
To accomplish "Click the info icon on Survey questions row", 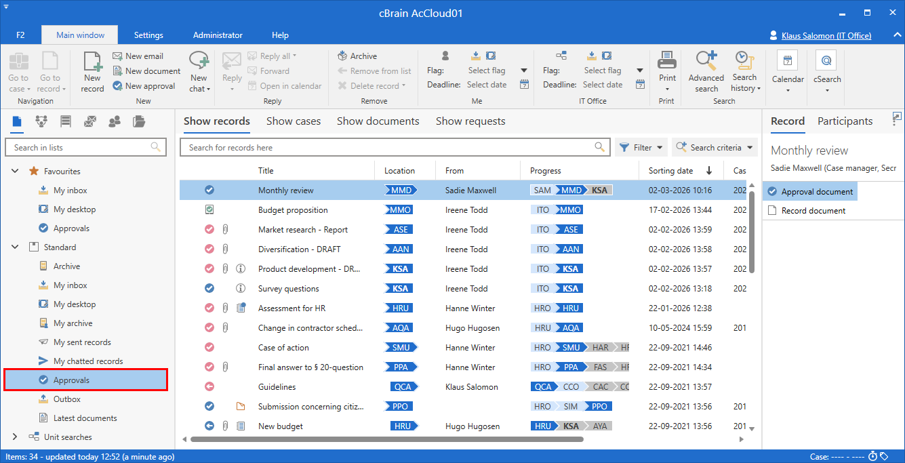I will coord(241,289).
